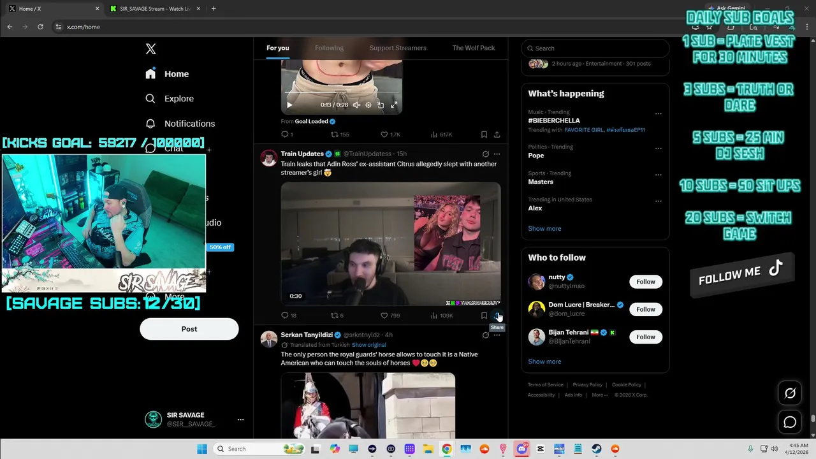Open more options on Serkan Tanyildizi post
The height and width of the screenshot is (459, 816).
(497, 335)
